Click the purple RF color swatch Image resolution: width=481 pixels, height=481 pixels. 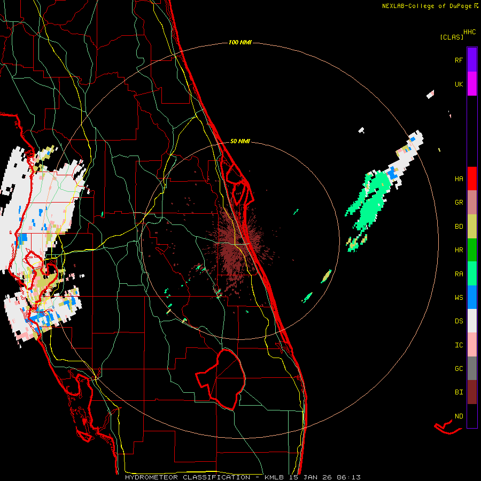pos(472,60)
